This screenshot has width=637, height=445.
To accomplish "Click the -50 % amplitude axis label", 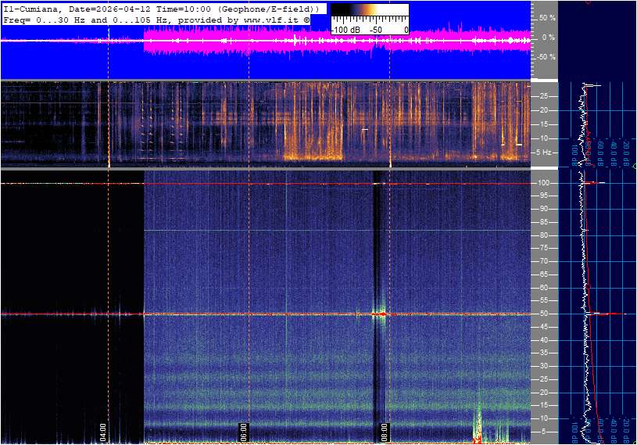I will tap(546, 56).
